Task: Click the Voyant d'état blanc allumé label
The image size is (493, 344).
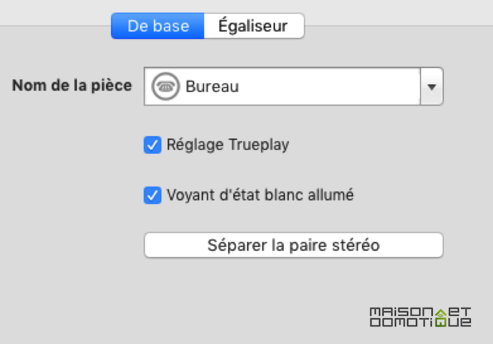Action: [x=260, y=195]
